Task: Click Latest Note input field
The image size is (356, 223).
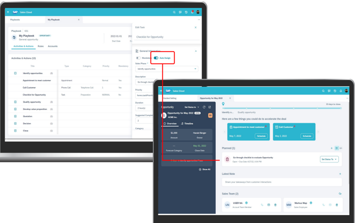Action: [282, 182]
